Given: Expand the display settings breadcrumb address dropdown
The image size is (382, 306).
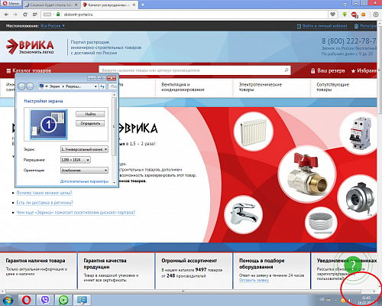Looking at the screenshot, I should [95, 86].
